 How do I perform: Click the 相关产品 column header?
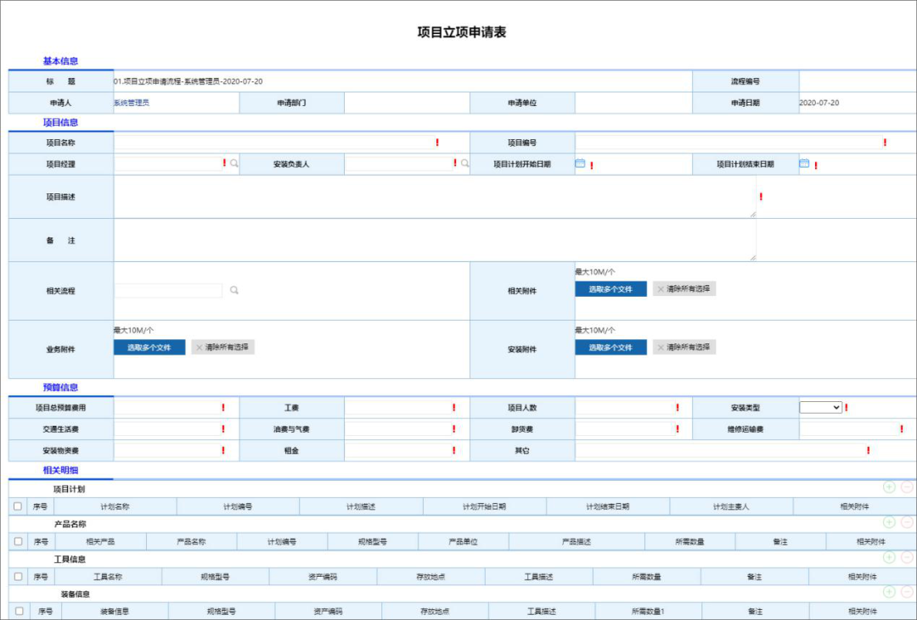pos(100,542)
